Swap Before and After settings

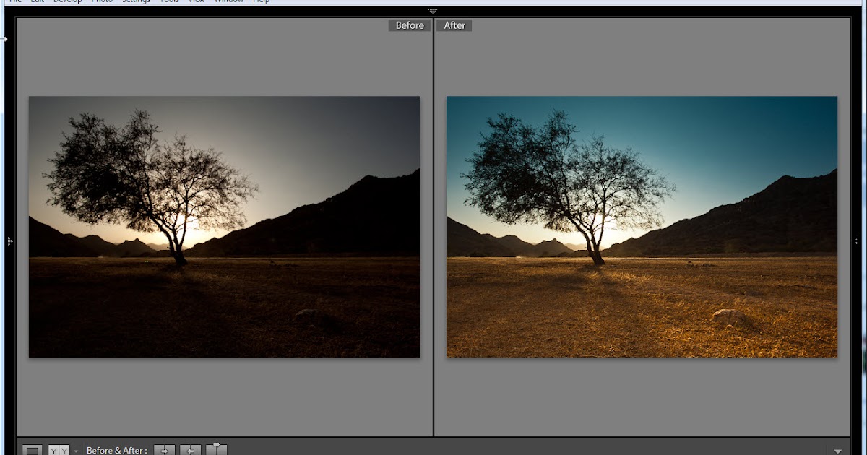216,450
